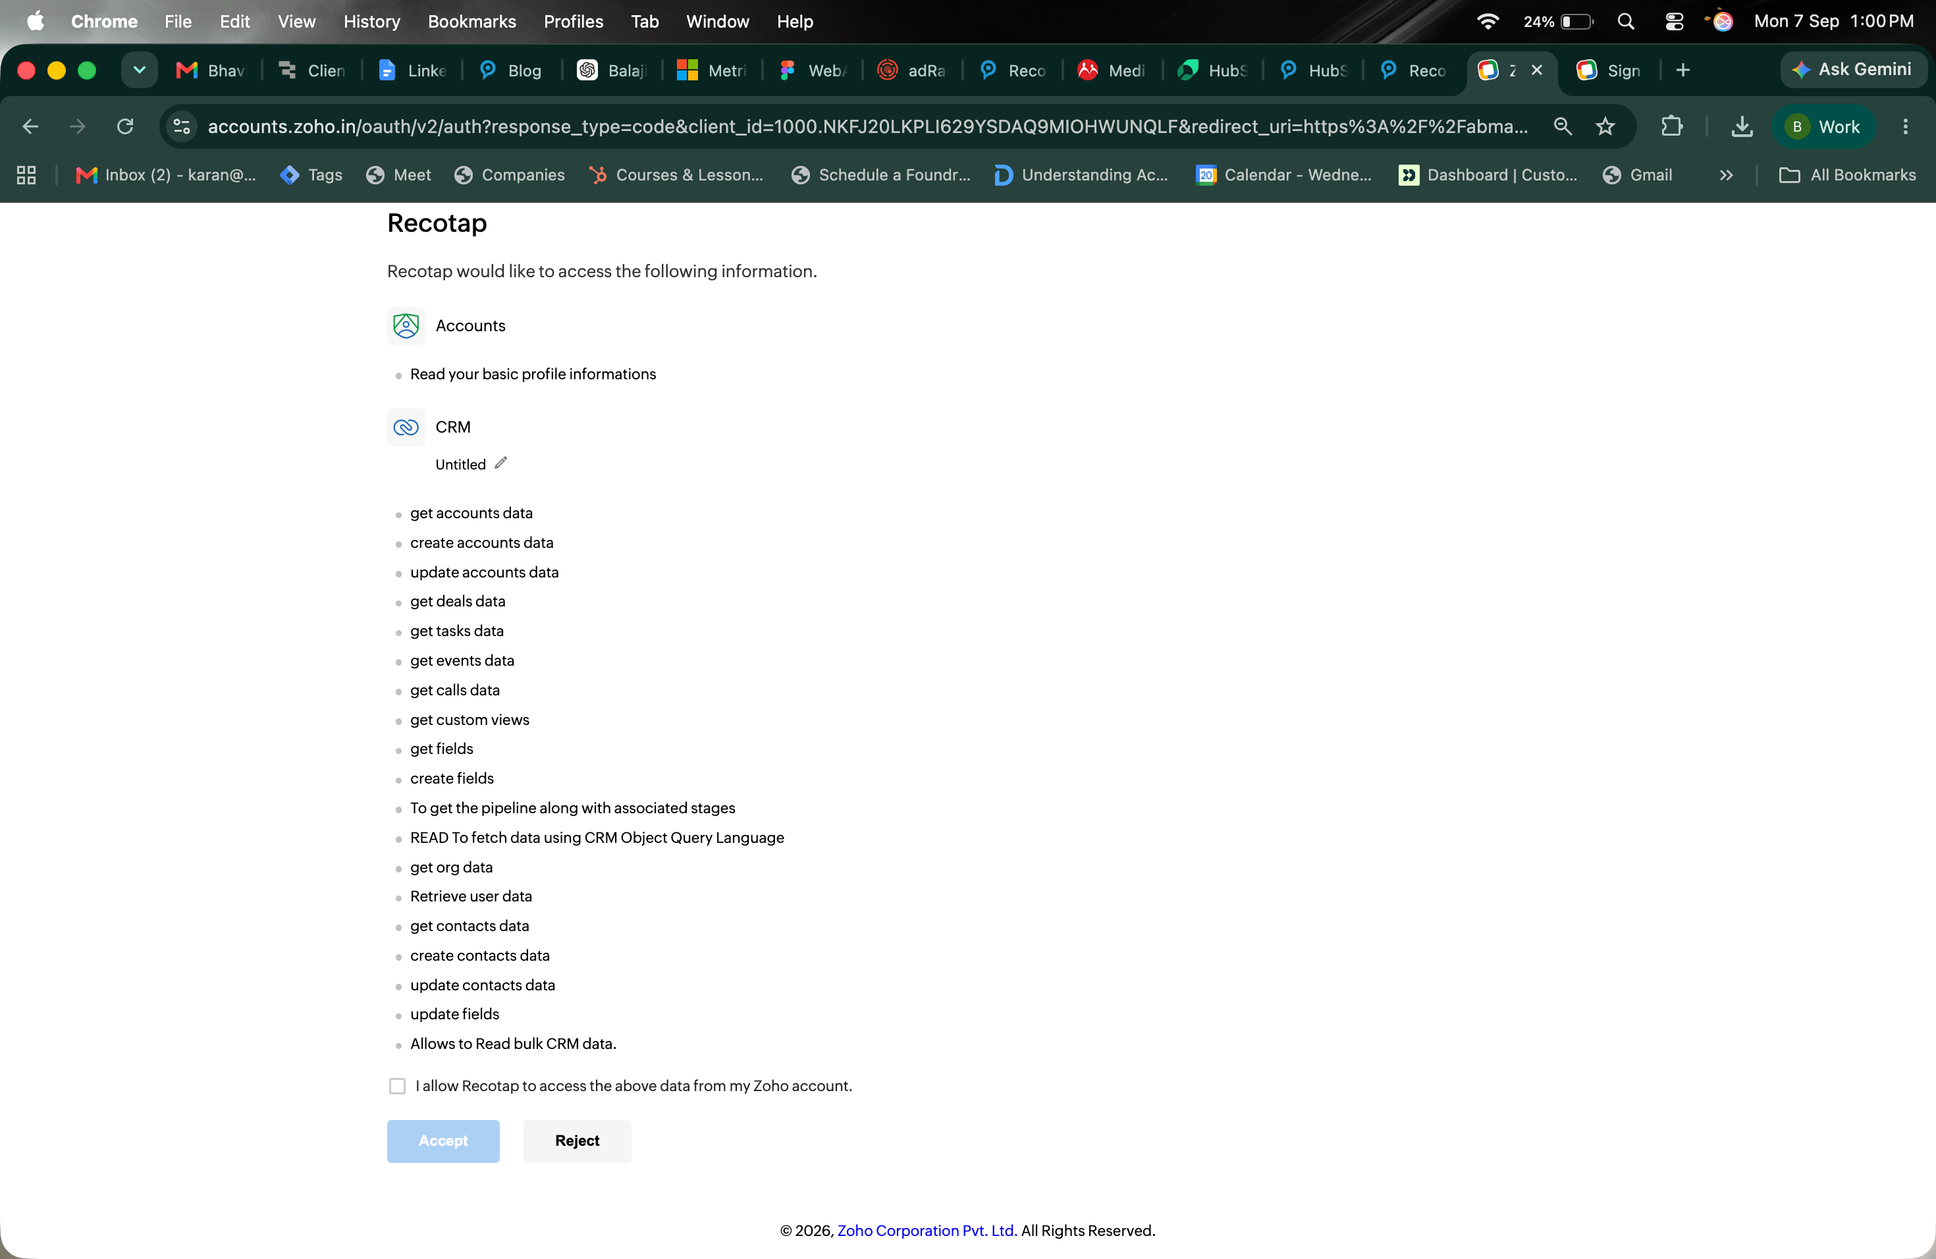
Task: Open the Schedule a Foundr... bookmark
Action: click(x=881, y=175)
